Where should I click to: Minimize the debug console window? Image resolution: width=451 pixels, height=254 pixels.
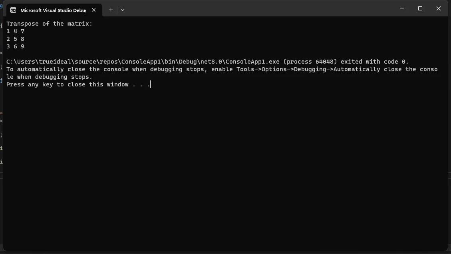click(402, 8)
